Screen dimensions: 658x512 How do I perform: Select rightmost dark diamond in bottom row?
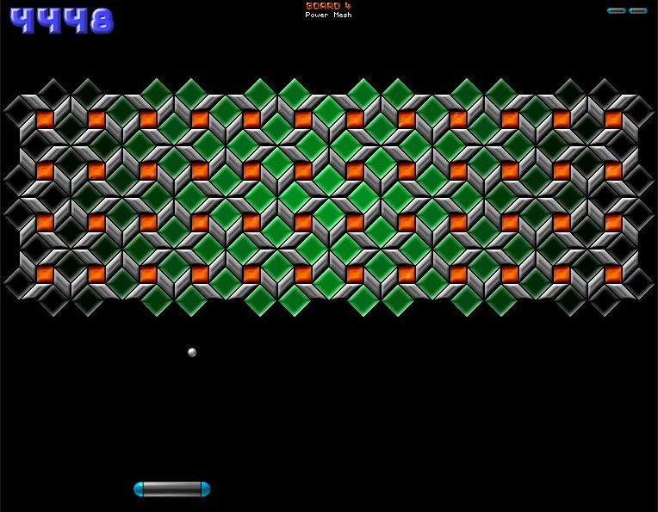(x=605, y=300)
